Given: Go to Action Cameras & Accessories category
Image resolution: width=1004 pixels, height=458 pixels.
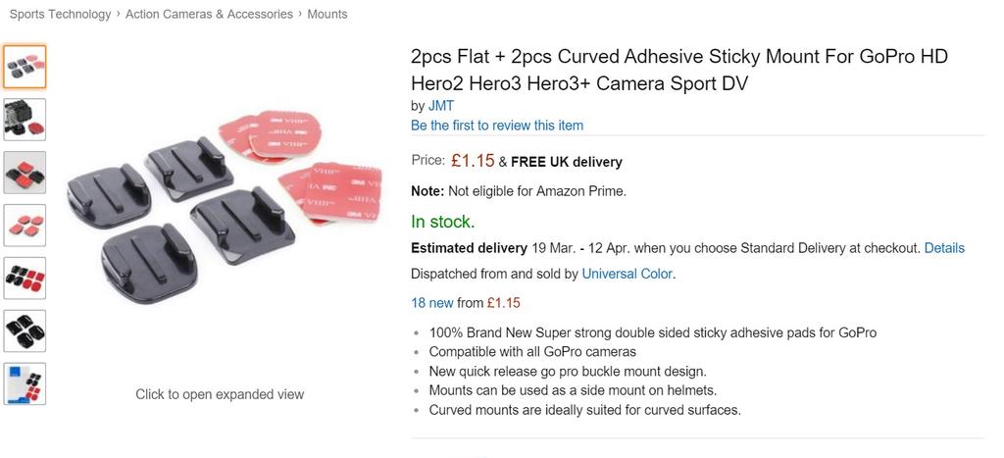Looking at the screenshot, I should point(209,14).
